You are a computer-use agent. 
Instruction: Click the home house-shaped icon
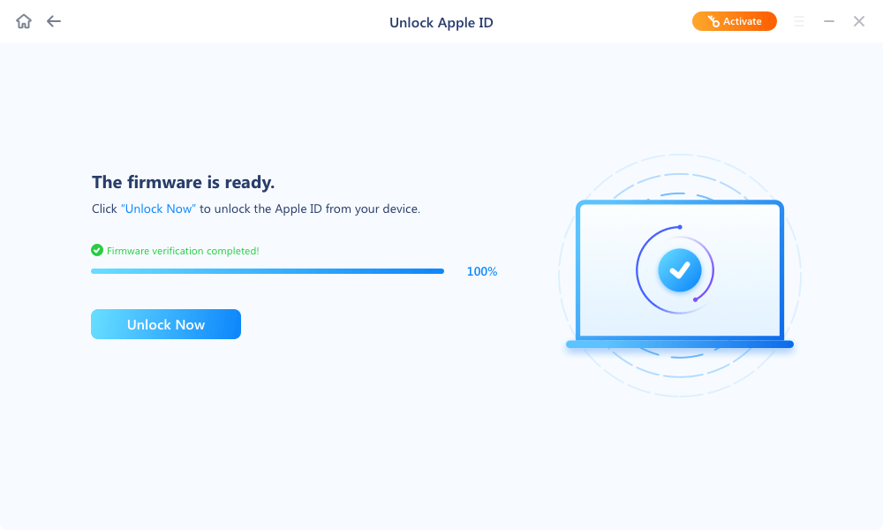click(x=24, y=21)
